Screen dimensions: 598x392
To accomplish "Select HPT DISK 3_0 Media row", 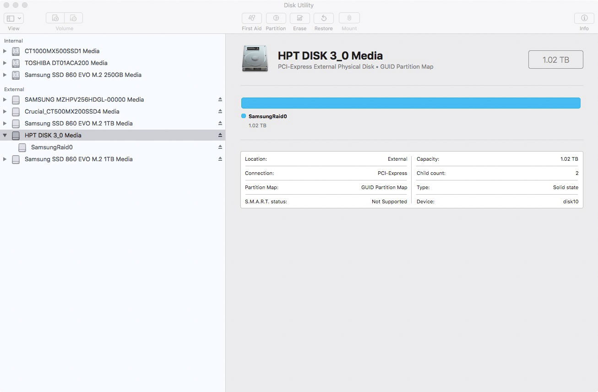I will pyautogui.click(x=113, y=135).
